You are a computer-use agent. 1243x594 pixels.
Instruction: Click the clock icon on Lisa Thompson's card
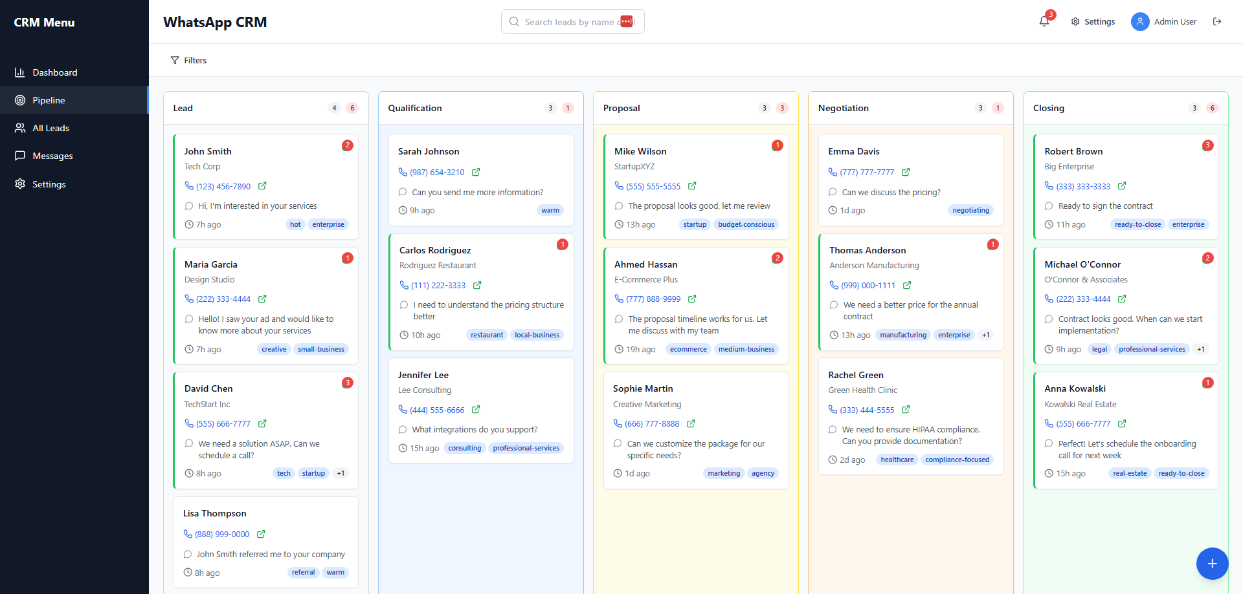click(x=187, y=573)
